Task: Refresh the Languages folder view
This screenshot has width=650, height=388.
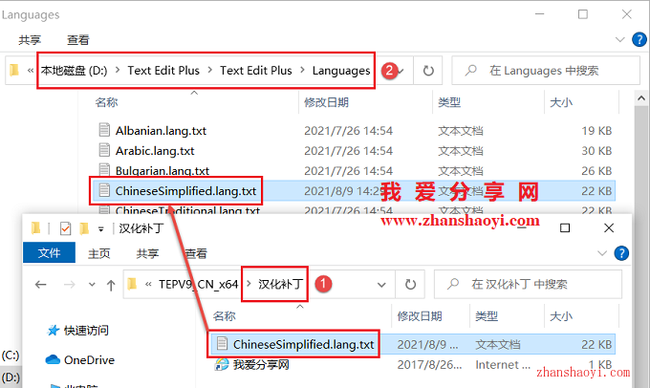Action: 428,71
